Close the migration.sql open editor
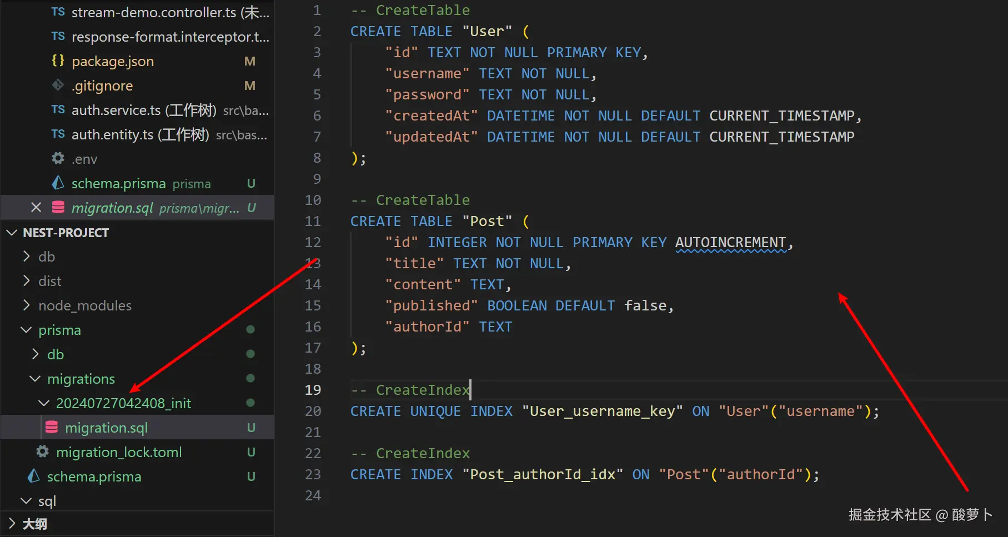Screen dimensions: 1008x537 coord(36,207)
